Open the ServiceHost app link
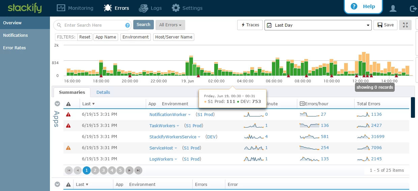This screenshot has height=191, width=418. coord(161,148)
